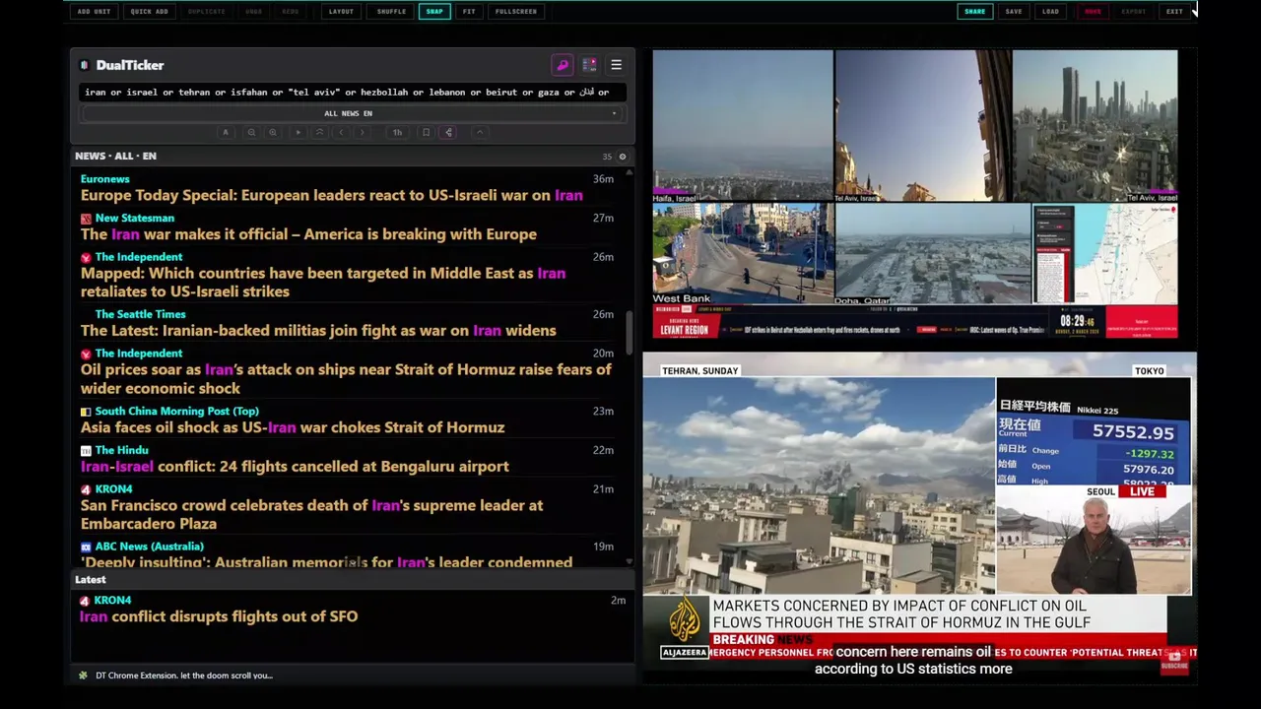
Task: Expand the ALL NEWS EN dropdown
Action: (x=349, y=113)
